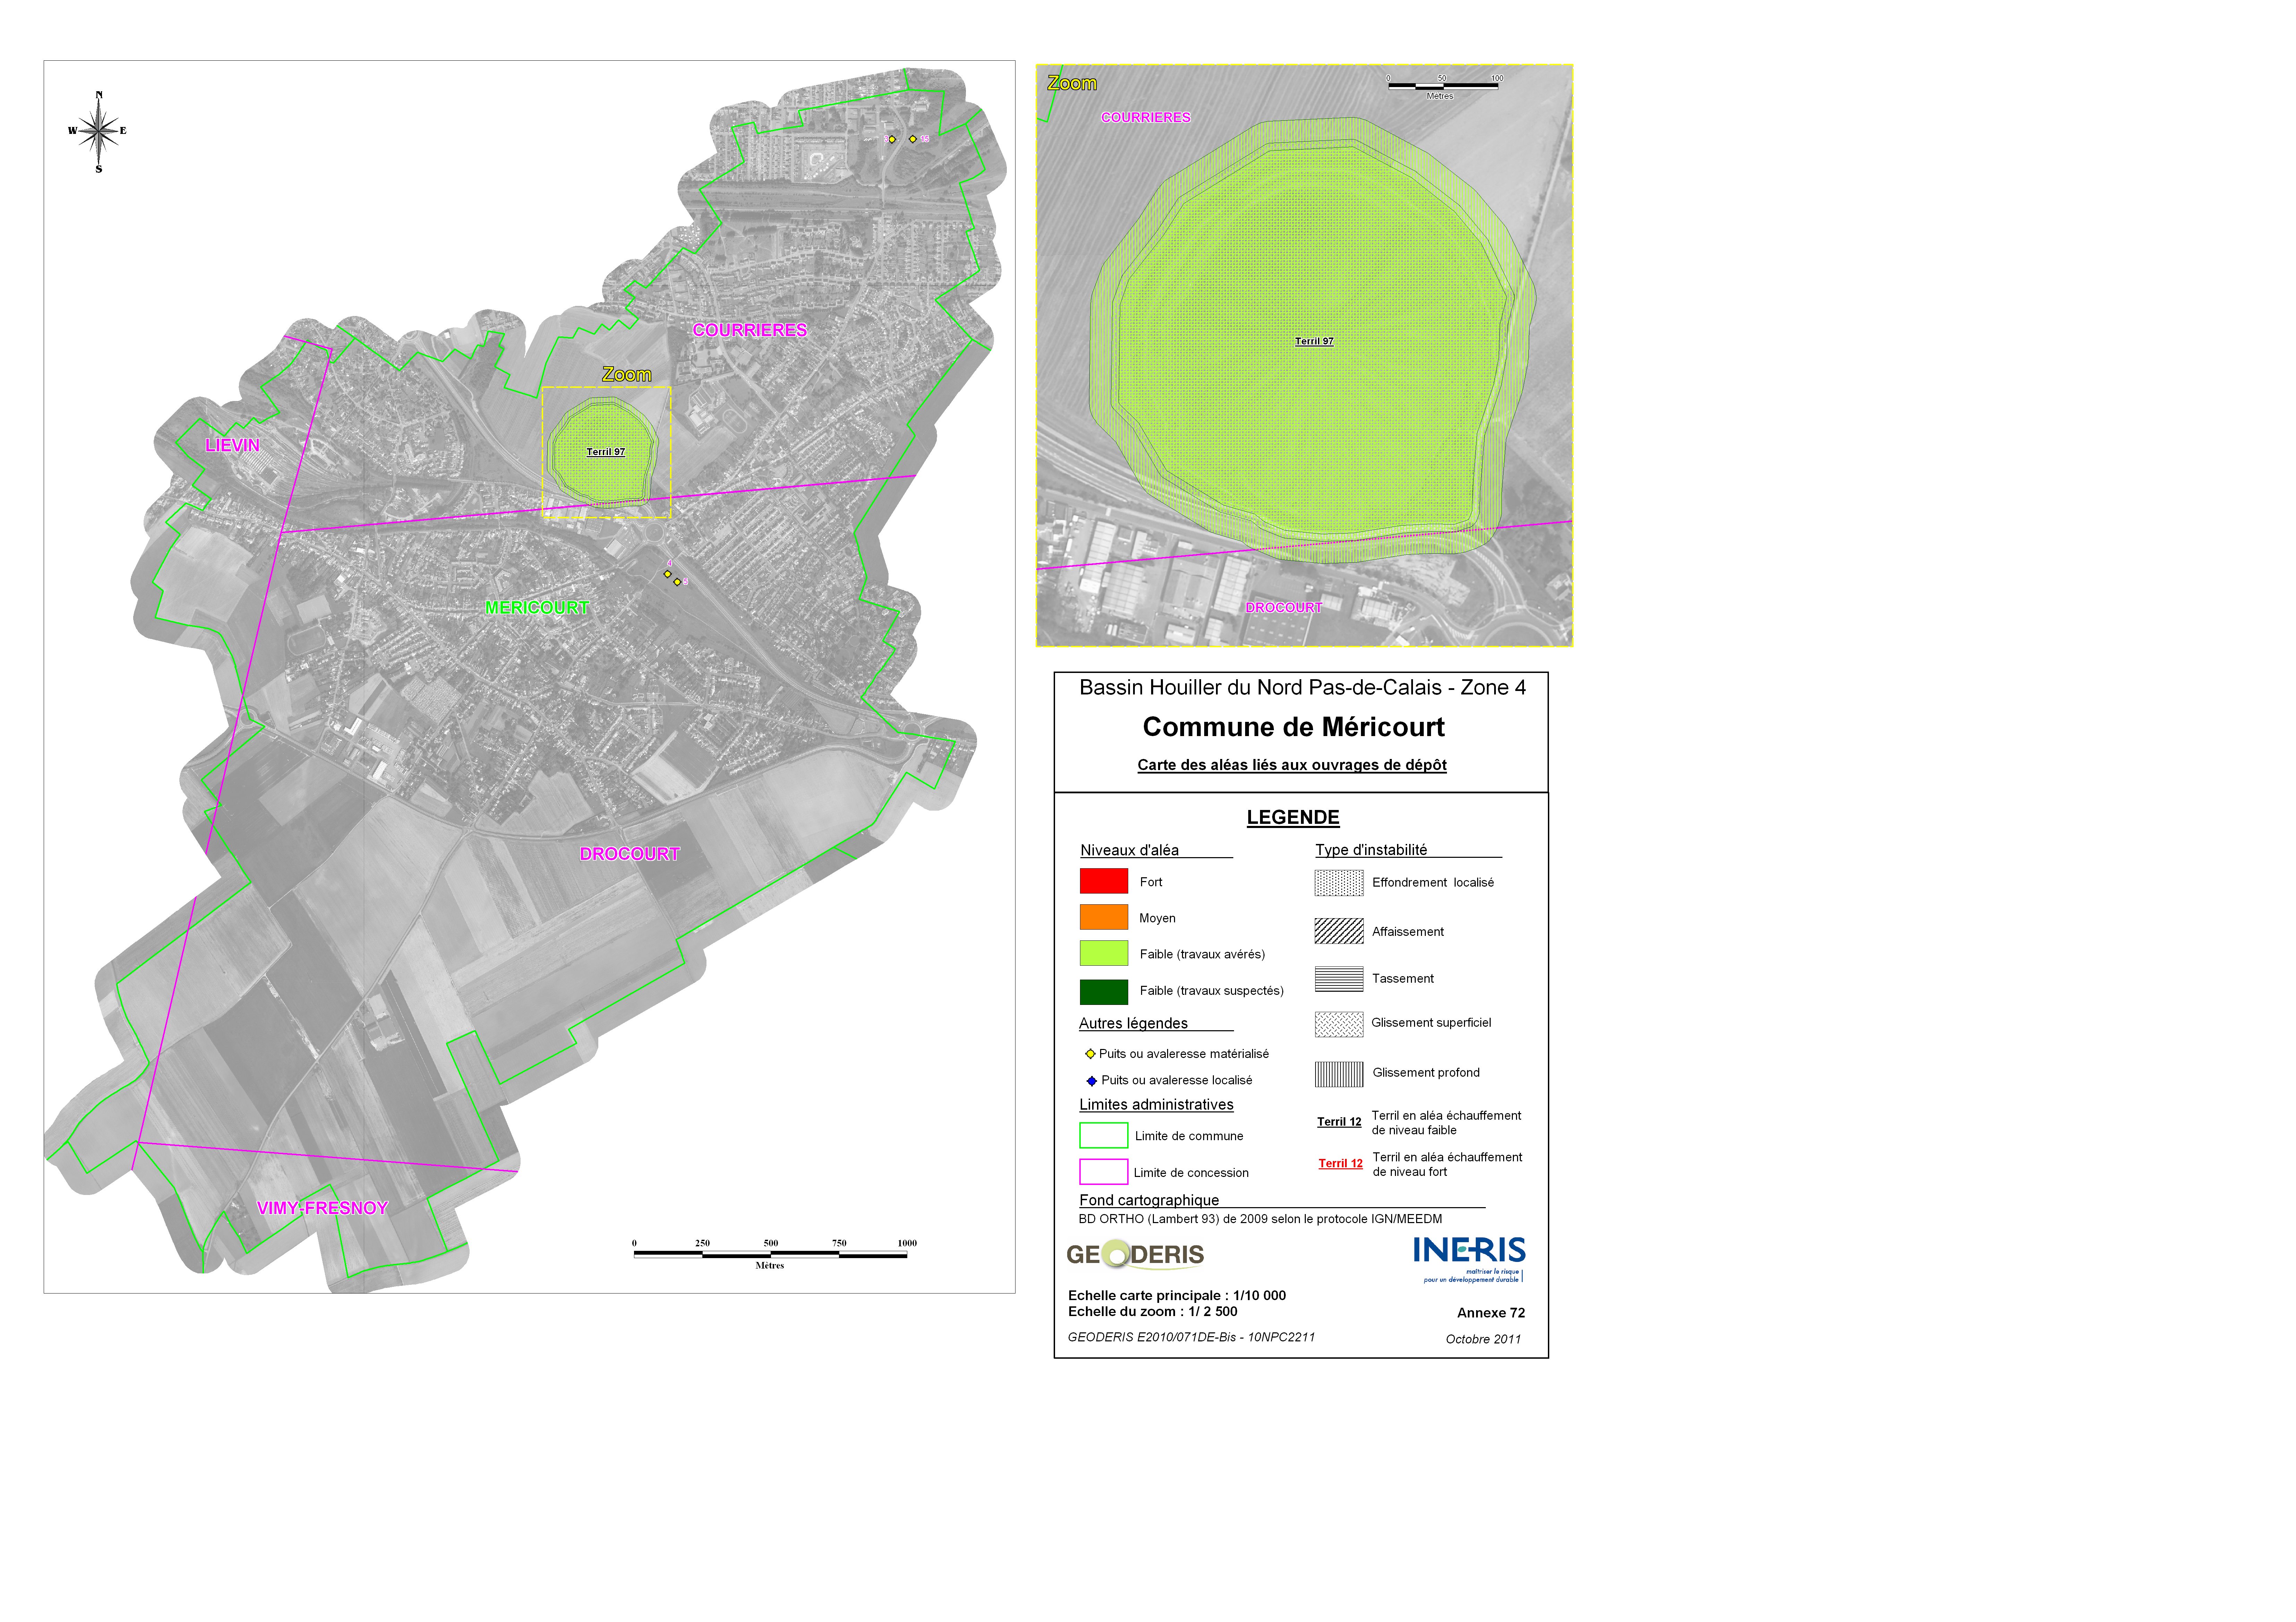Click the yellow Zoom label on the main map

[627, 375]
